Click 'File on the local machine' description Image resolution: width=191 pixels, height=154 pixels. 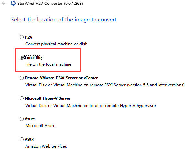(48, 64)
